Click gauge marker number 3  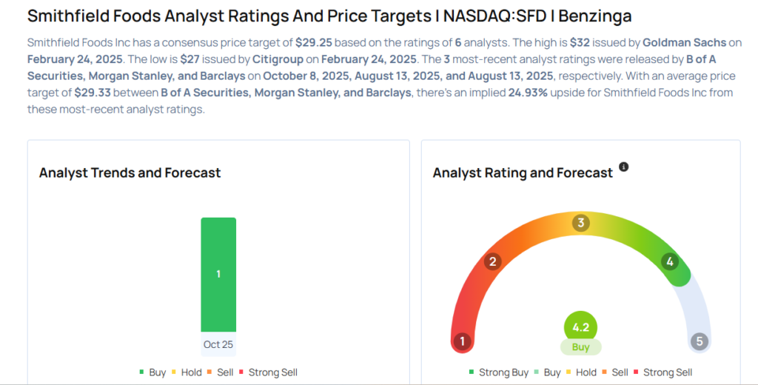[x=581, y=223]
